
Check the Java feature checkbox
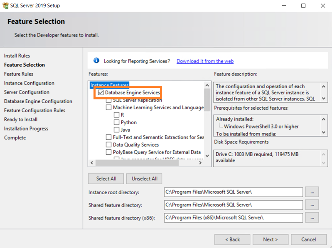tap(116, 130)
